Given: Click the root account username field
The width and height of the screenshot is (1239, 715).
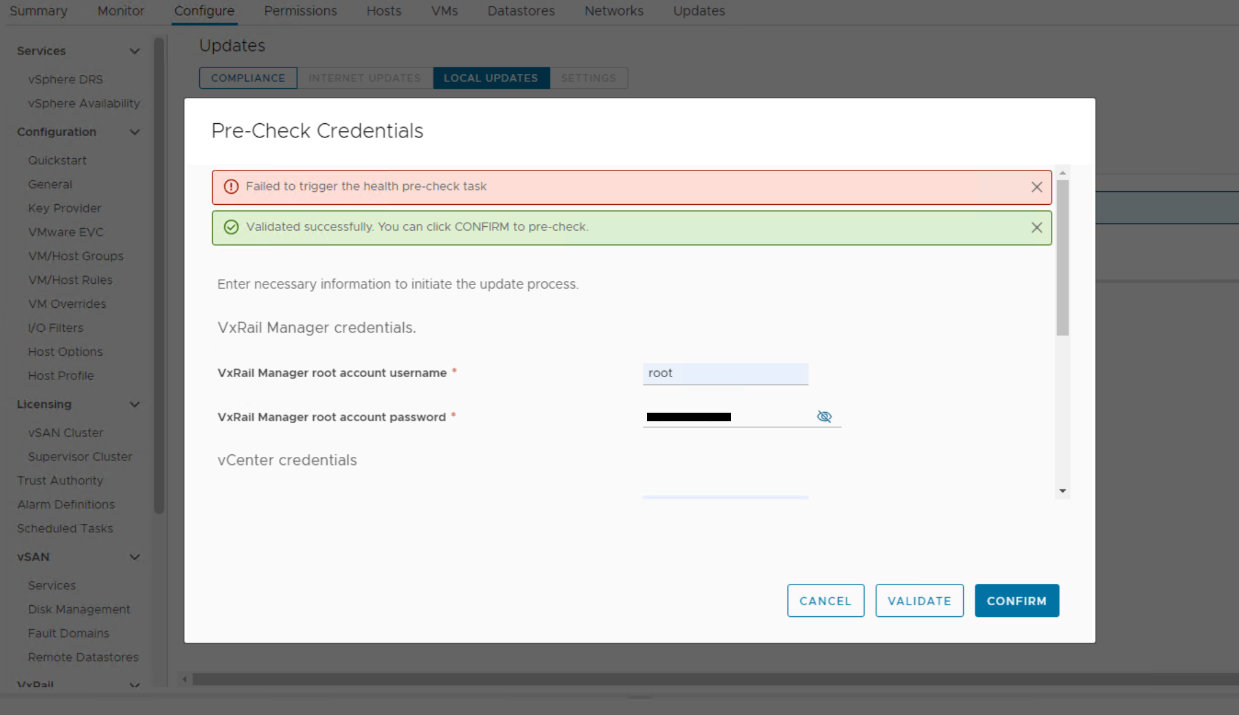Looking at the screenshot, I should pyautogui.click(x=725, y=373).
